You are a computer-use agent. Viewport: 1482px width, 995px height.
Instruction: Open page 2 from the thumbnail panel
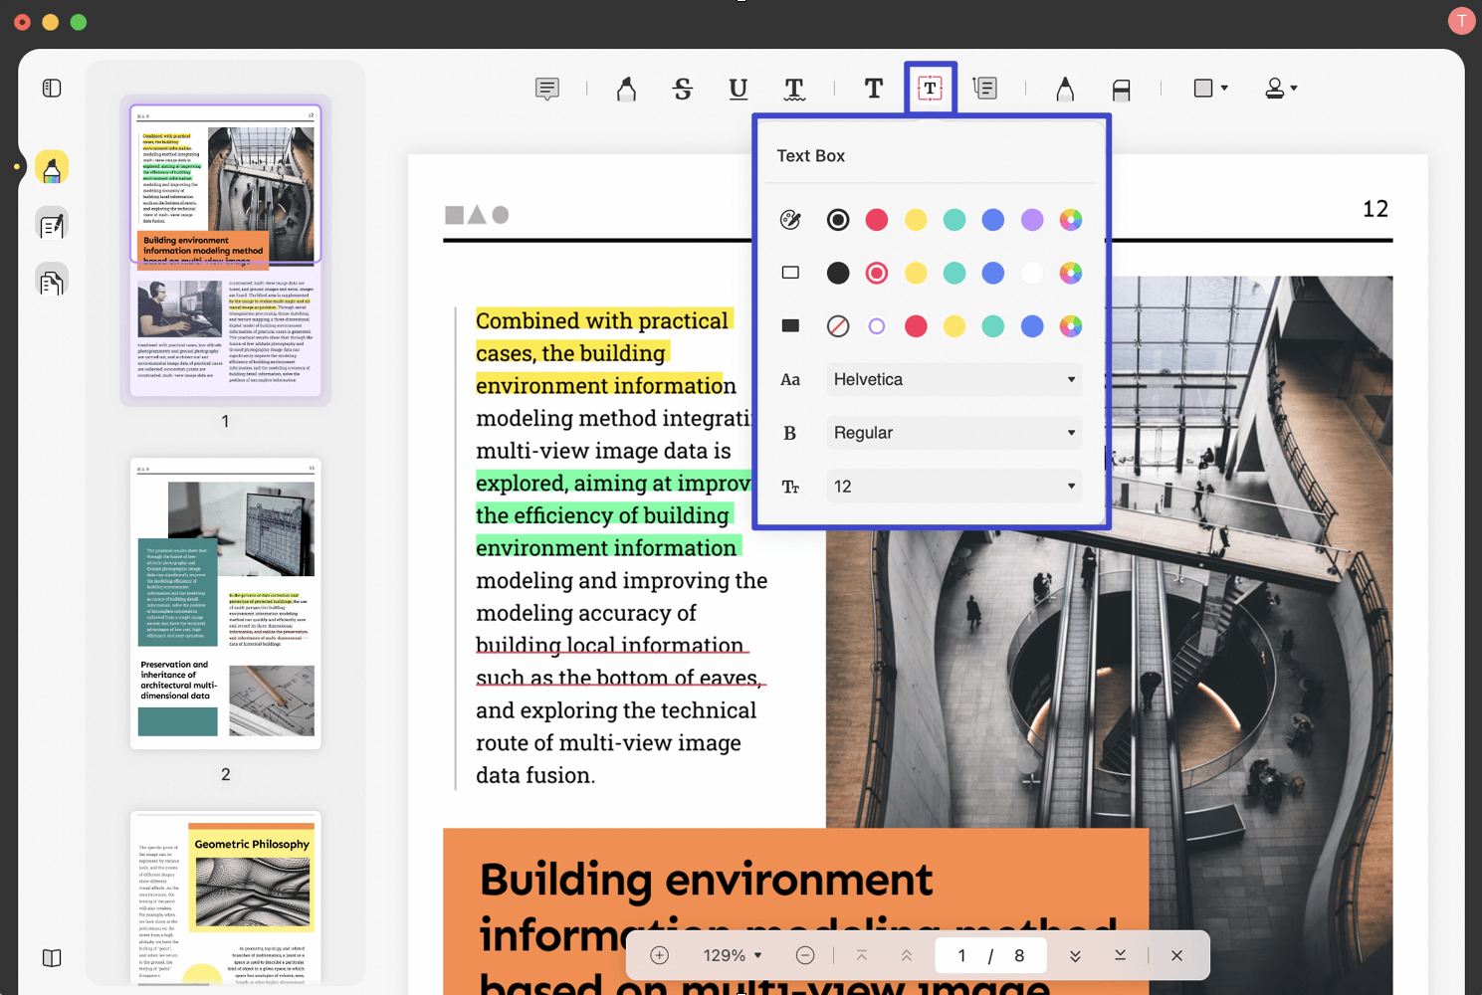point(225,602)
